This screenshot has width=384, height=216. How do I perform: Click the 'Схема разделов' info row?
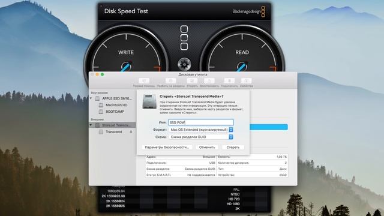pyautogui.click(x=181, y=169)
